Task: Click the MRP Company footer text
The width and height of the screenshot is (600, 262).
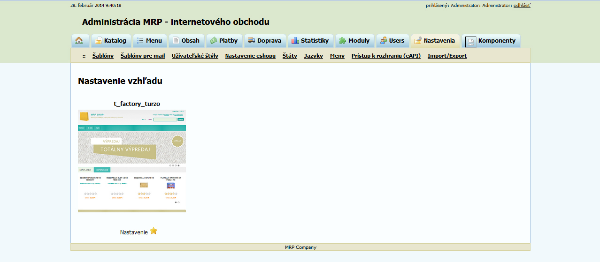Action: [300, 247]
